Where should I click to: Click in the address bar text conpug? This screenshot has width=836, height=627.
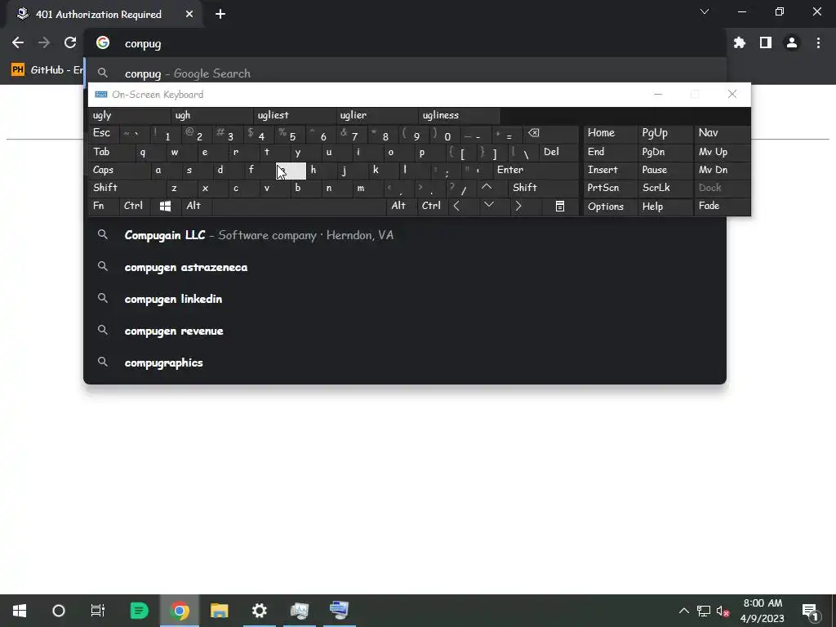[143, 44]
